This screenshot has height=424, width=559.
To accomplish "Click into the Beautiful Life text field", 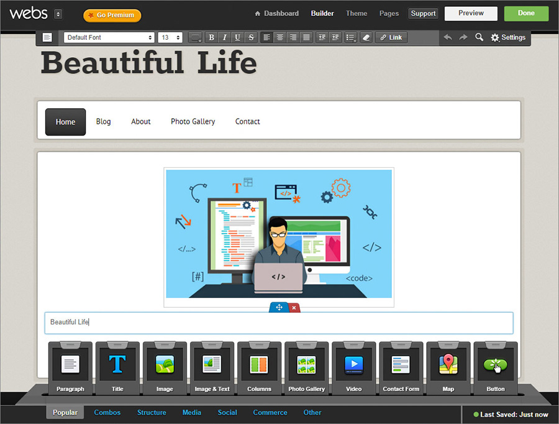I will click(279, 323).
